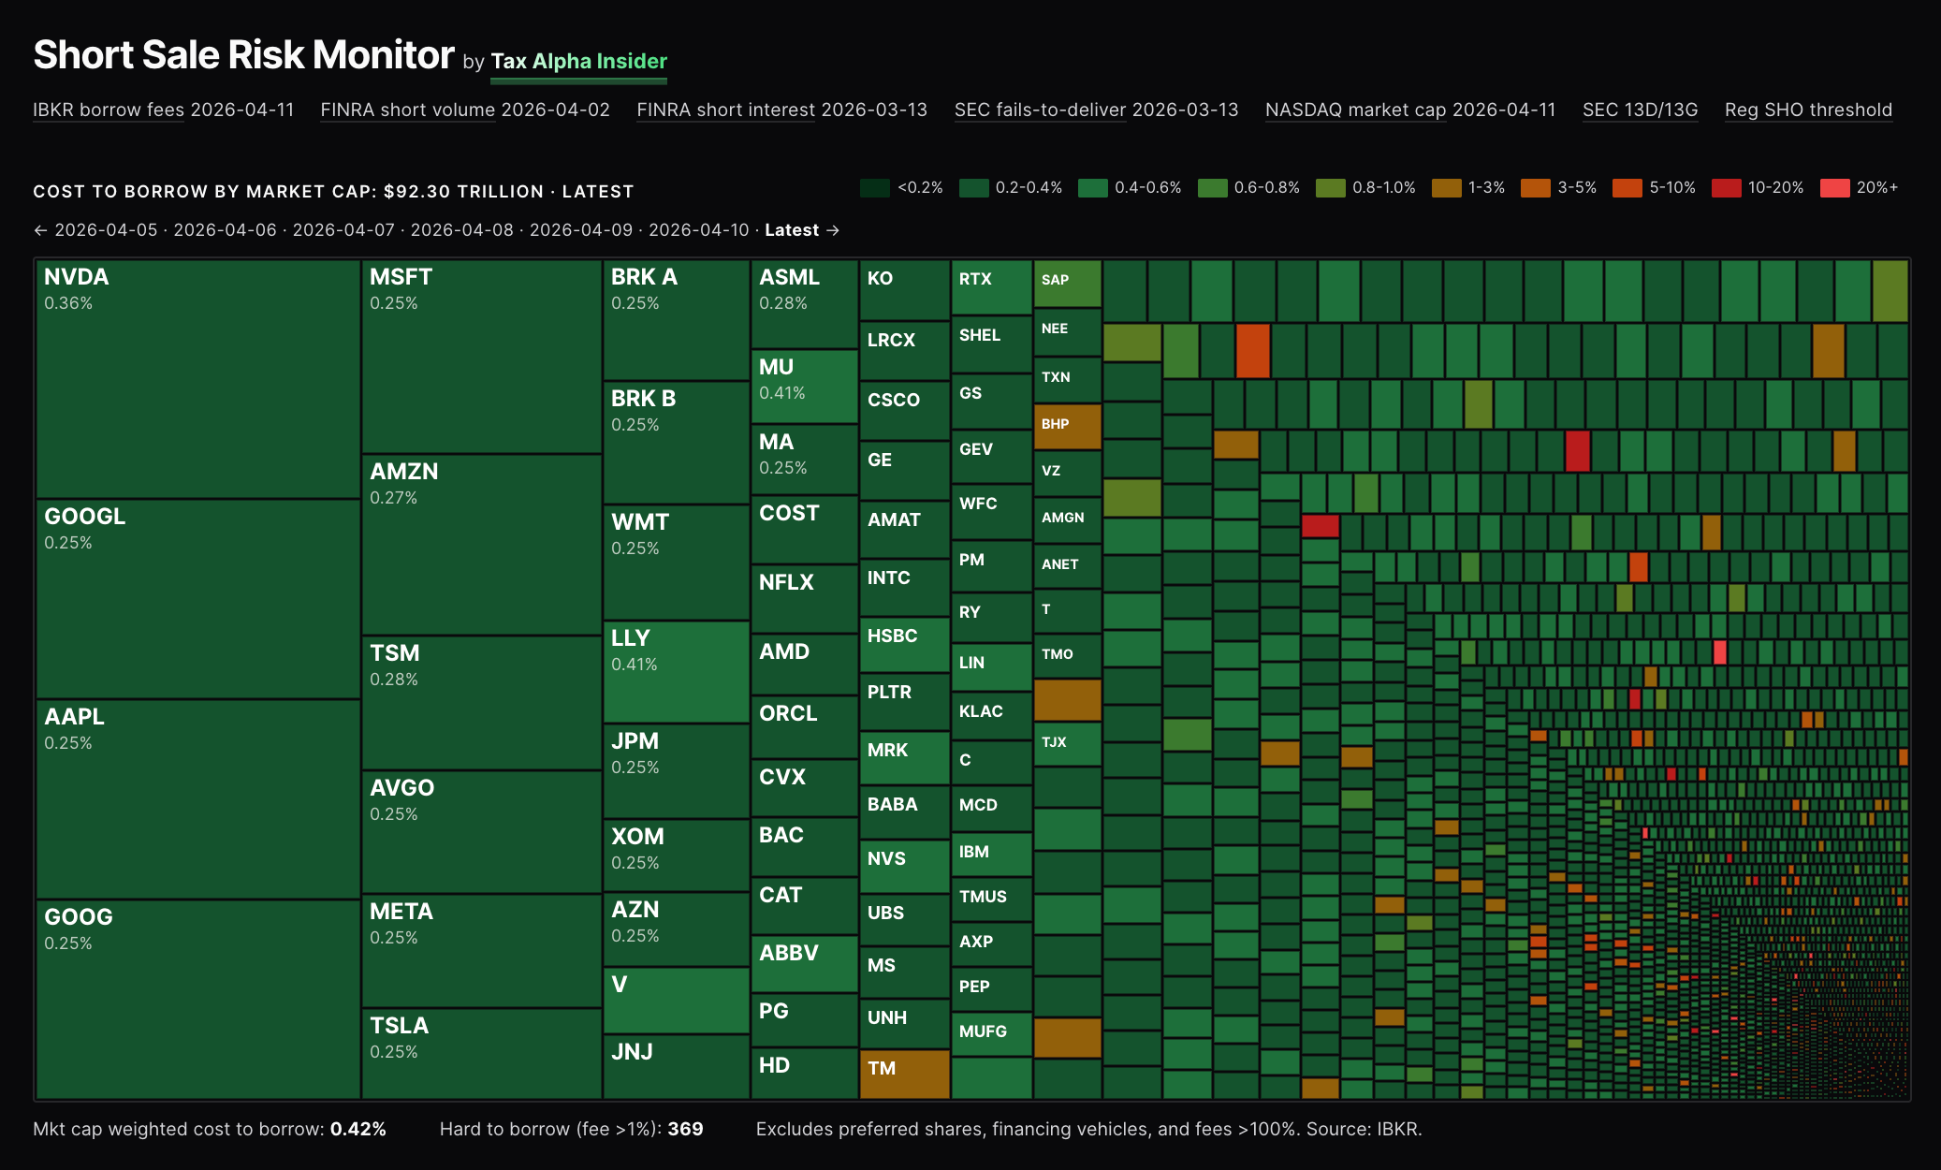This screenshot has width=1941, height=1170.
Task: Click the orange TM tile
Action: 904,1074
